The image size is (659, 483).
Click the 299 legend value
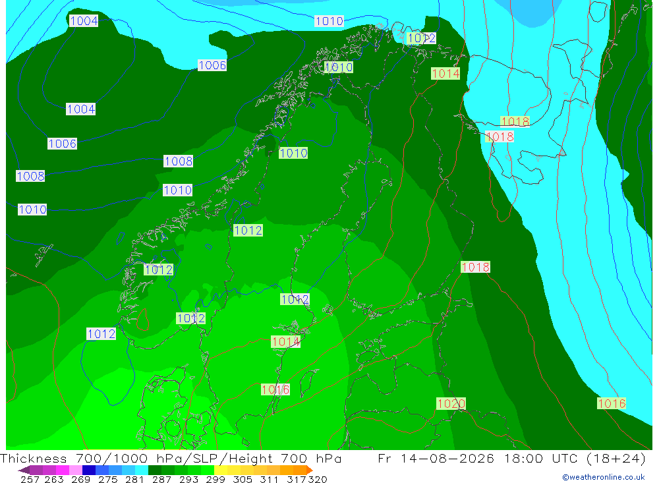point(215,479)
